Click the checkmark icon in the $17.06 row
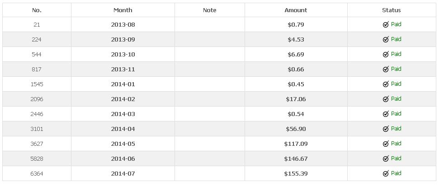This screenshot has width=444, height=186. click(386, 99)
